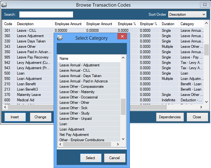The height and width of the screenshot is (168, 211).
Task: Select 'Leave Annual - CILL' category
Action: 89,70
